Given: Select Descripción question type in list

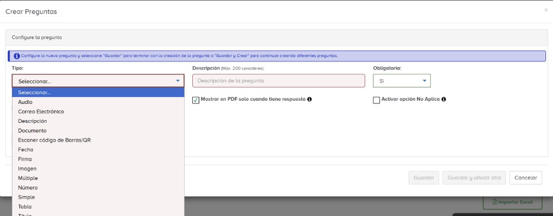Looking at the screenshot, I should point(98,121).
